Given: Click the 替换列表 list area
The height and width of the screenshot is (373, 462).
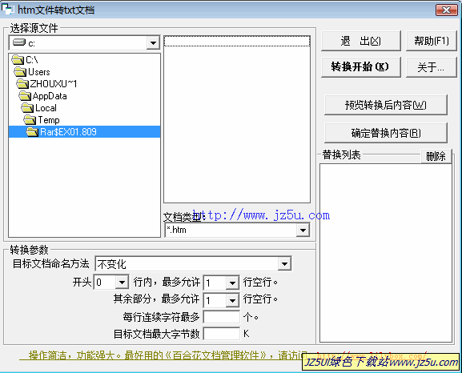Looking at the screenshot, I should (x=386, y=253).
